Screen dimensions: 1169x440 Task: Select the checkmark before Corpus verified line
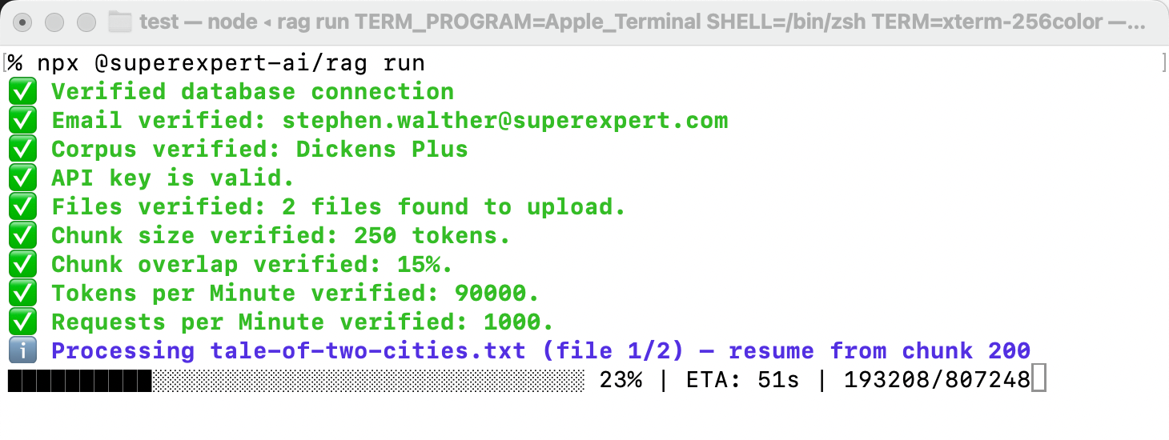click(x=22, y=149)
